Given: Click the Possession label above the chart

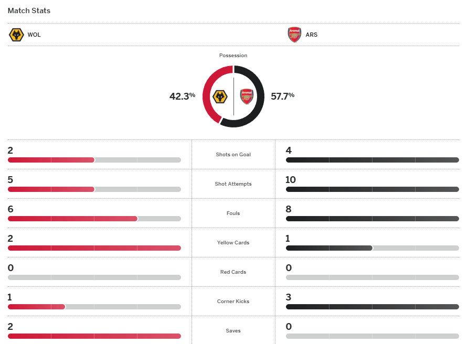Looking at the screenshot, I should [x=233, y=56].
